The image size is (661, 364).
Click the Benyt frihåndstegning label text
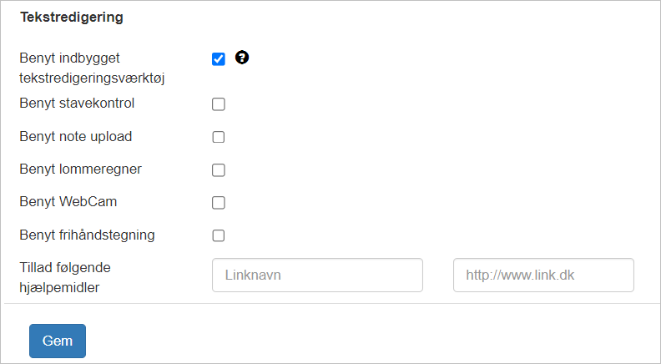87,235
